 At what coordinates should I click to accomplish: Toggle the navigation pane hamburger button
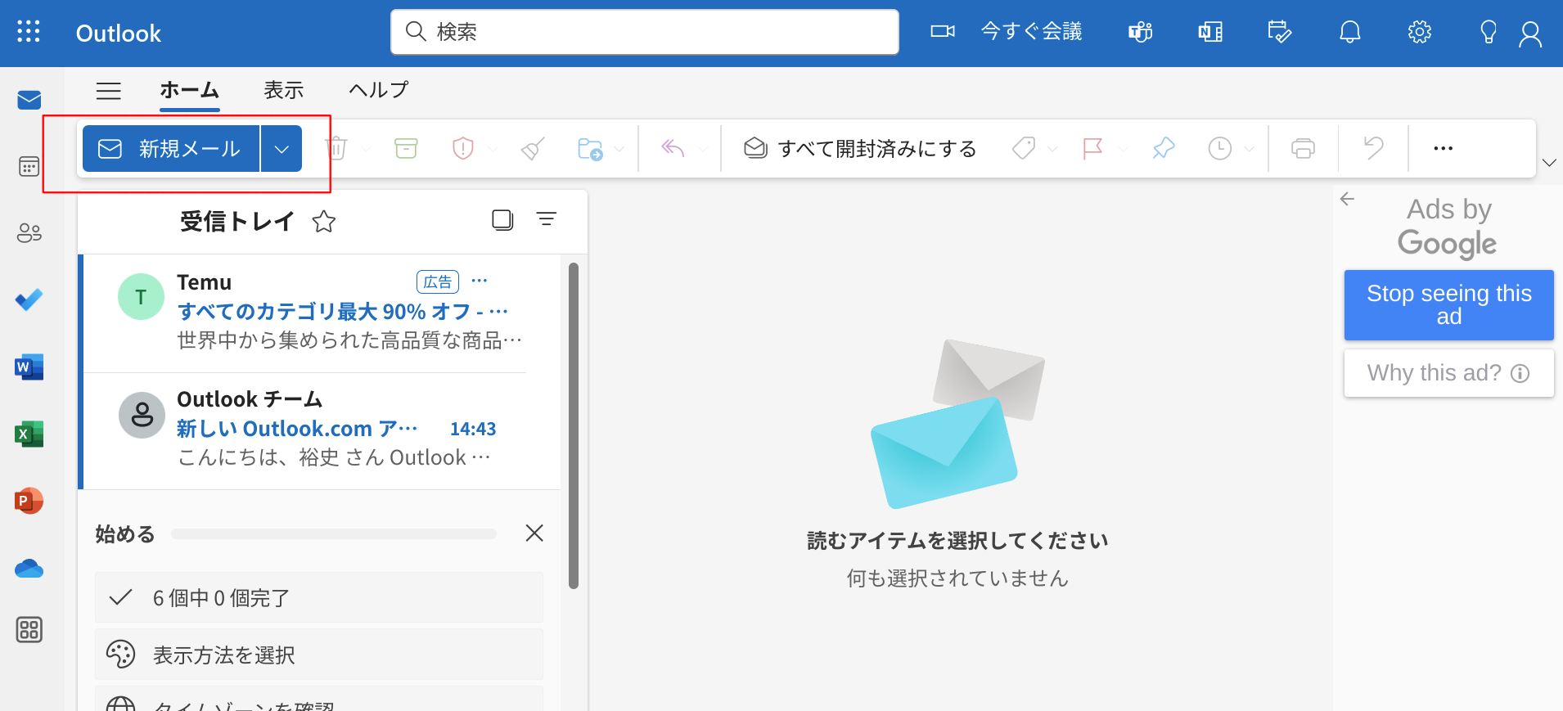pyautogui.click(x=109, y=91)
